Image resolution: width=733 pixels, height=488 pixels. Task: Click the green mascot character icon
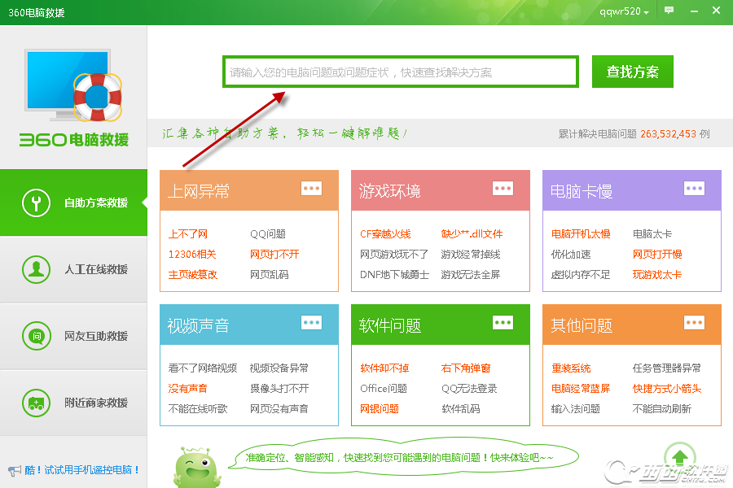[x=197, y=468]
